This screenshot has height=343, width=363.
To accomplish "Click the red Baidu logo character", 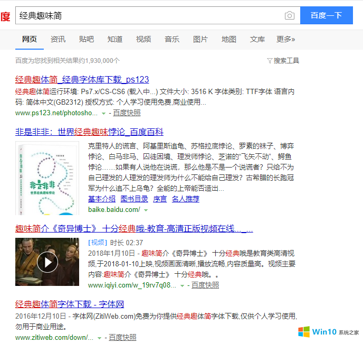I will tap(5, 16).
